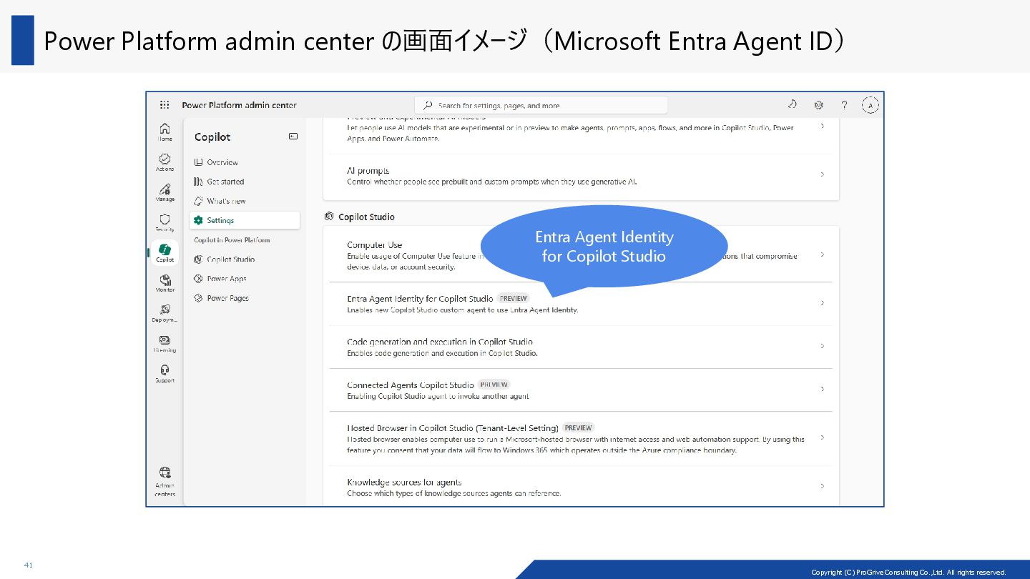Image resolution: width=1030 pixels, height=579 pixels.
Task: Open the Power Pages menu item
Action: pos(245,298)
